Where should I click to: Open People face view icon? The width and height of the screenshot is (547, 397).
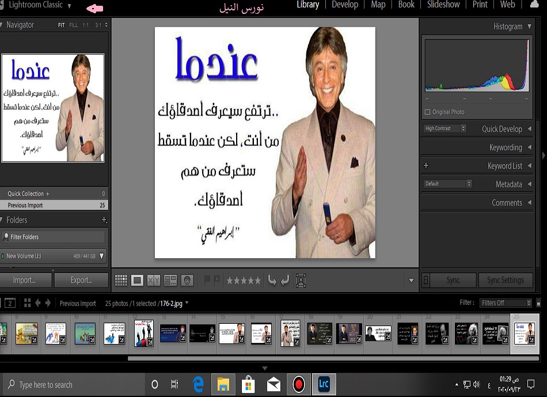pyautogui.click(x=187, y=281)
